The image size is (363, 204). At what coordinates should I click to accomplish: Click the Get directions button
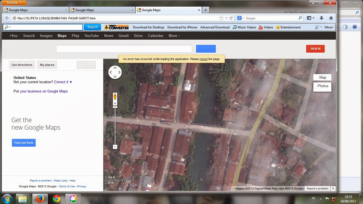click(x=22, y=65)
